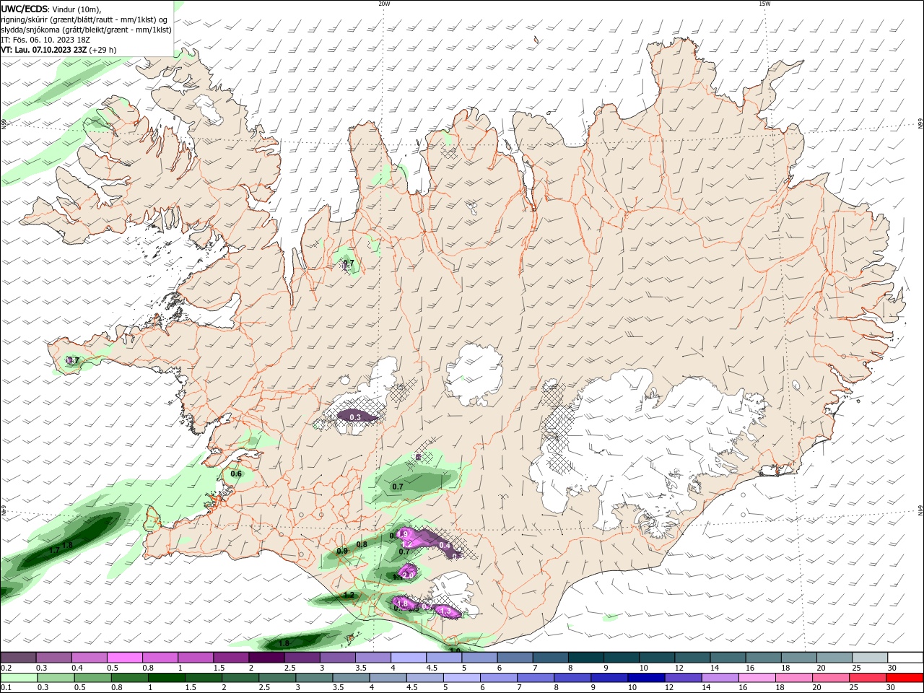The image size is (924, 693).
Task: Click the '0.2' label on the legend
Action: pyautogui.click(x=6, y=668)
